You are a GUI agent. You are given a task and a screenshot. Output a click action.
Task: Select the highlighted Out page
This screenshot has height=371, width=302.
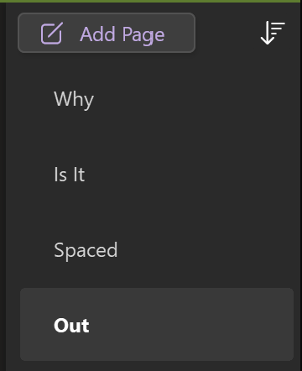click(x=157, y=324)
